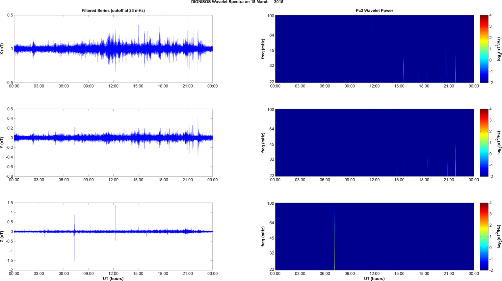Screen dimensions: 502x281
Task: Click the '-1.5' tick on the Z (nT) axis
Action: (9, 261)
